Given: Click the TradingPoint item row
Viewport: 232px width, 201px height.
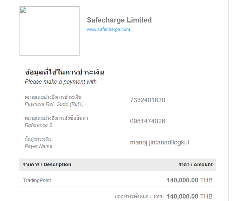Looking at the screenshot, I should click(37, 180).
